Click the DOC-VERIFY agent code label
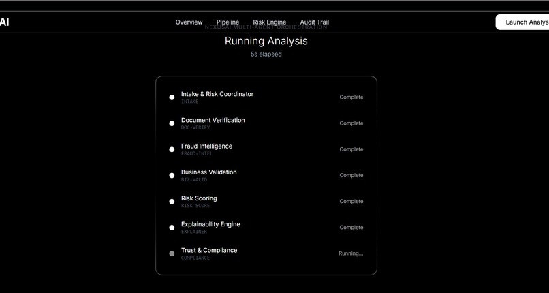Image resolution: width=549 pixels, height=293 pixels. pos(195,127)
